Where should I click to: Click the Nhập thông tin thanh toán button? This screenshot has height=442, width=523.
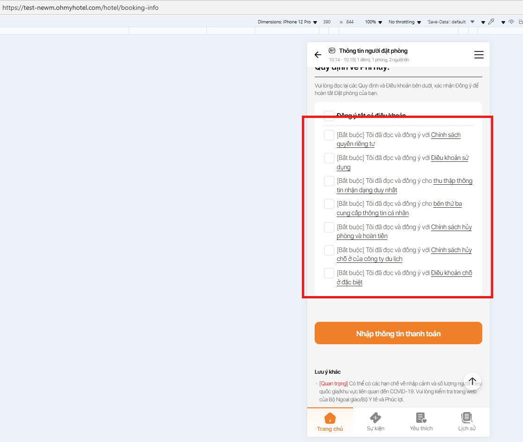click(398, 333)
